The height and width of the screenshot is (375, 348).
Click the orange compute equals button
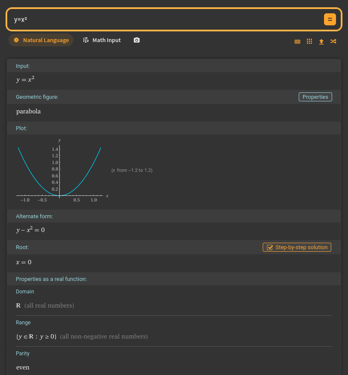click(x=330, y=19)
